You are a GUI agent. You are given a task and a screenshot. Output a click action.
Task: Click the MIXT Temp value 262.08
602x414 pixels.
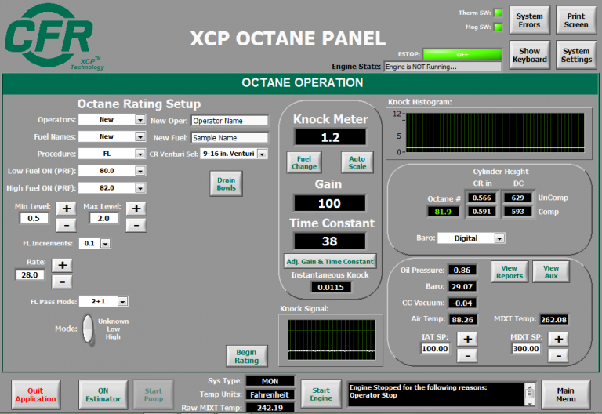point(553,320)
